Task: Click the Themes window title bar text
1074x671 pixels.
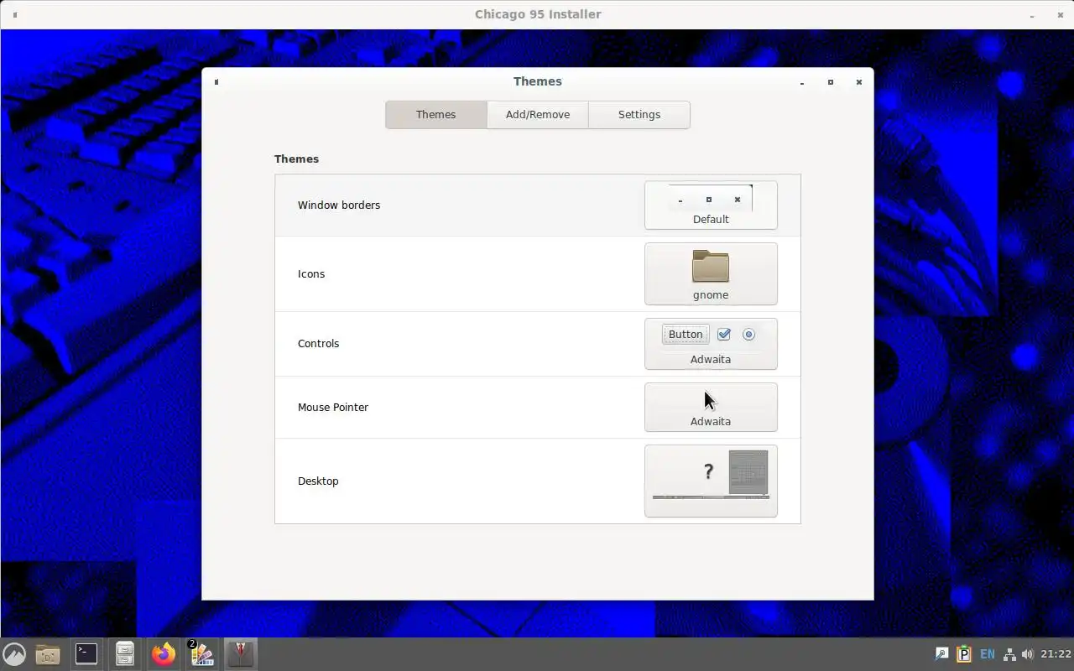Action: [538, 81]
